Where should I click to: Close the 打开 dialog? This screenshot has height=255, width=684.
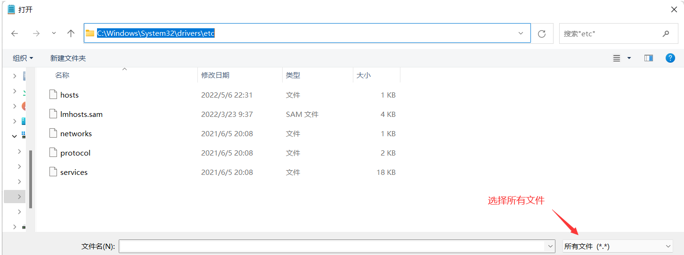(674, 9)
